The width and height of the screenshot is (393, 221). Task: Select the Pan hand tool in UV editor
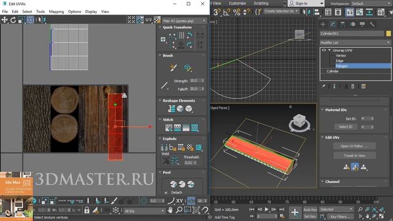coord(170,210)
